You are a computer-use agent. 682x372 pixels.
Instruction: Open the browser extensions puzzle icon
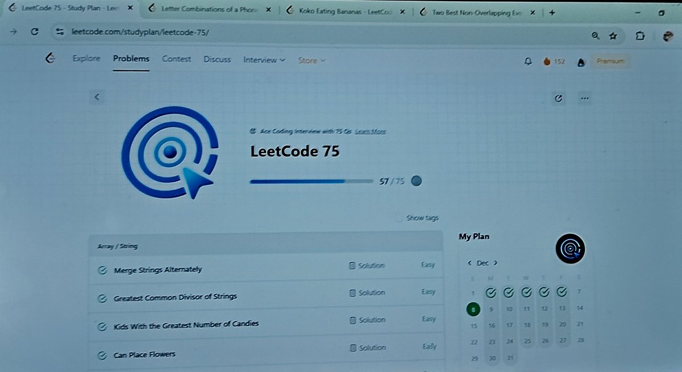click(640, 36)
